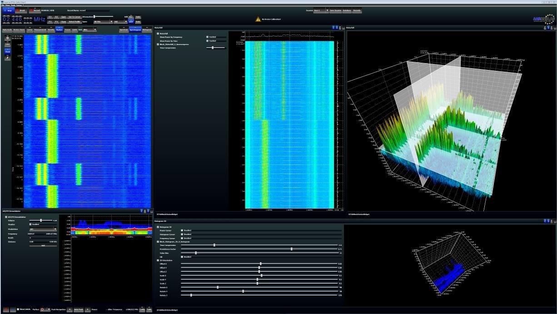Click the marker circle shape selector
Screen dimensions: 557x314
(42, 309)
